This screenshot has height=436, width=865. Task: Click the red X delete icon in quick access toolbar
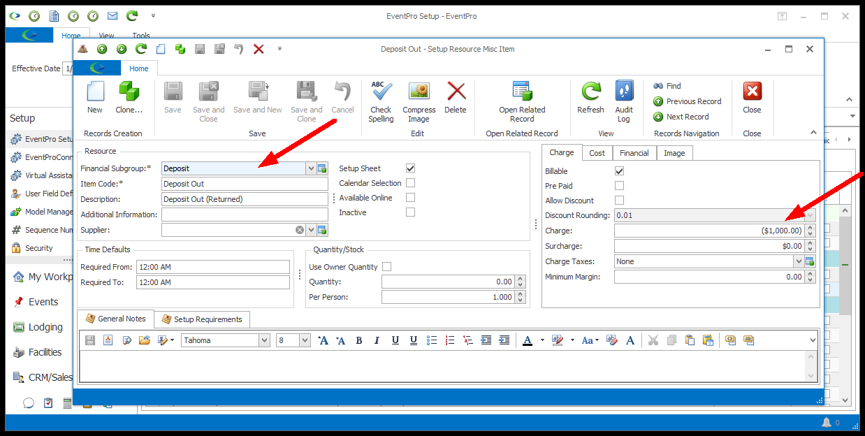point(259,49)
